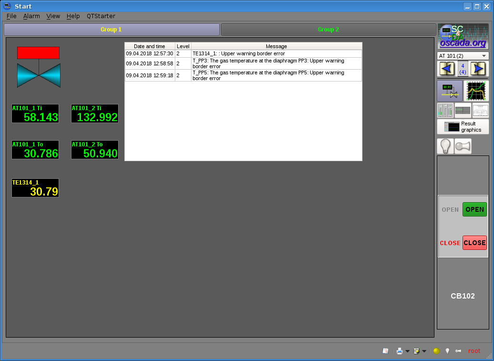
Task: Click the Message column header
Action: (x=276, y=46)
